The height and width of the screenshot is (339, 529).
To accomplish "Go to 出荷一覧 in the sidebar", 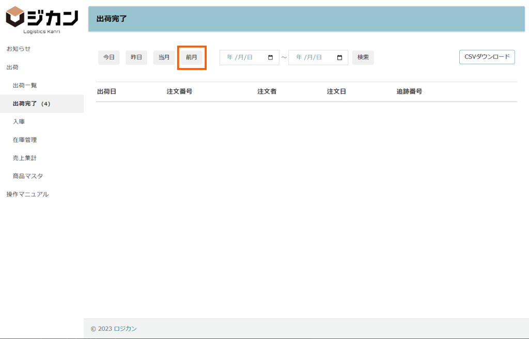I will pyautogui.click(x=25, y=85).
